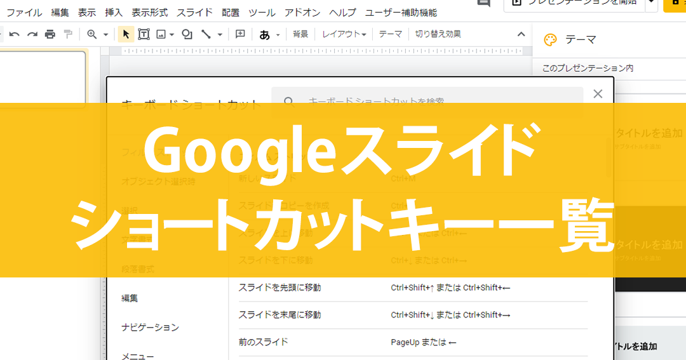686x360 pixels.
Task: Click the Ctrl+Shift+↓ shortcut text
Action: 412,315
